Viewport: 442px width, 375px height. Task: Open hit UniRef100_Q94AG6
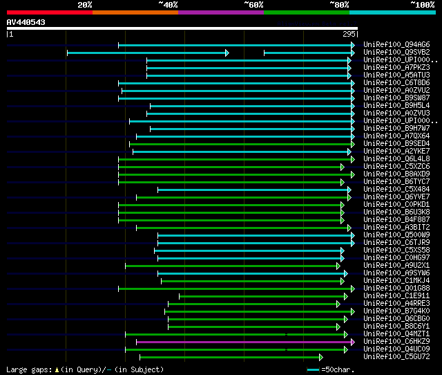pyautogui.click(x=396, y=44)
